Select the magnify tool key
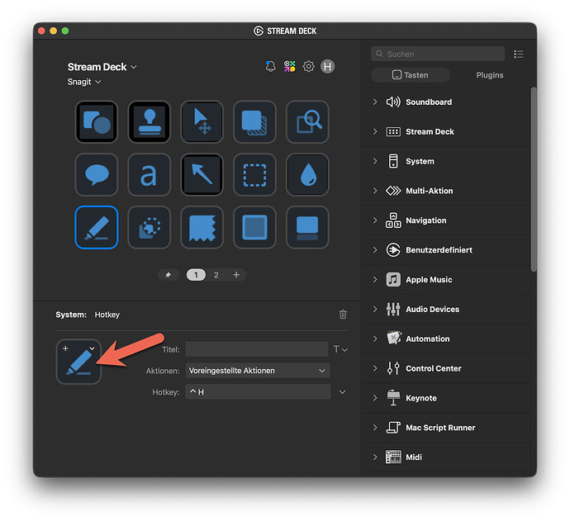 click(x=307, y=121)
